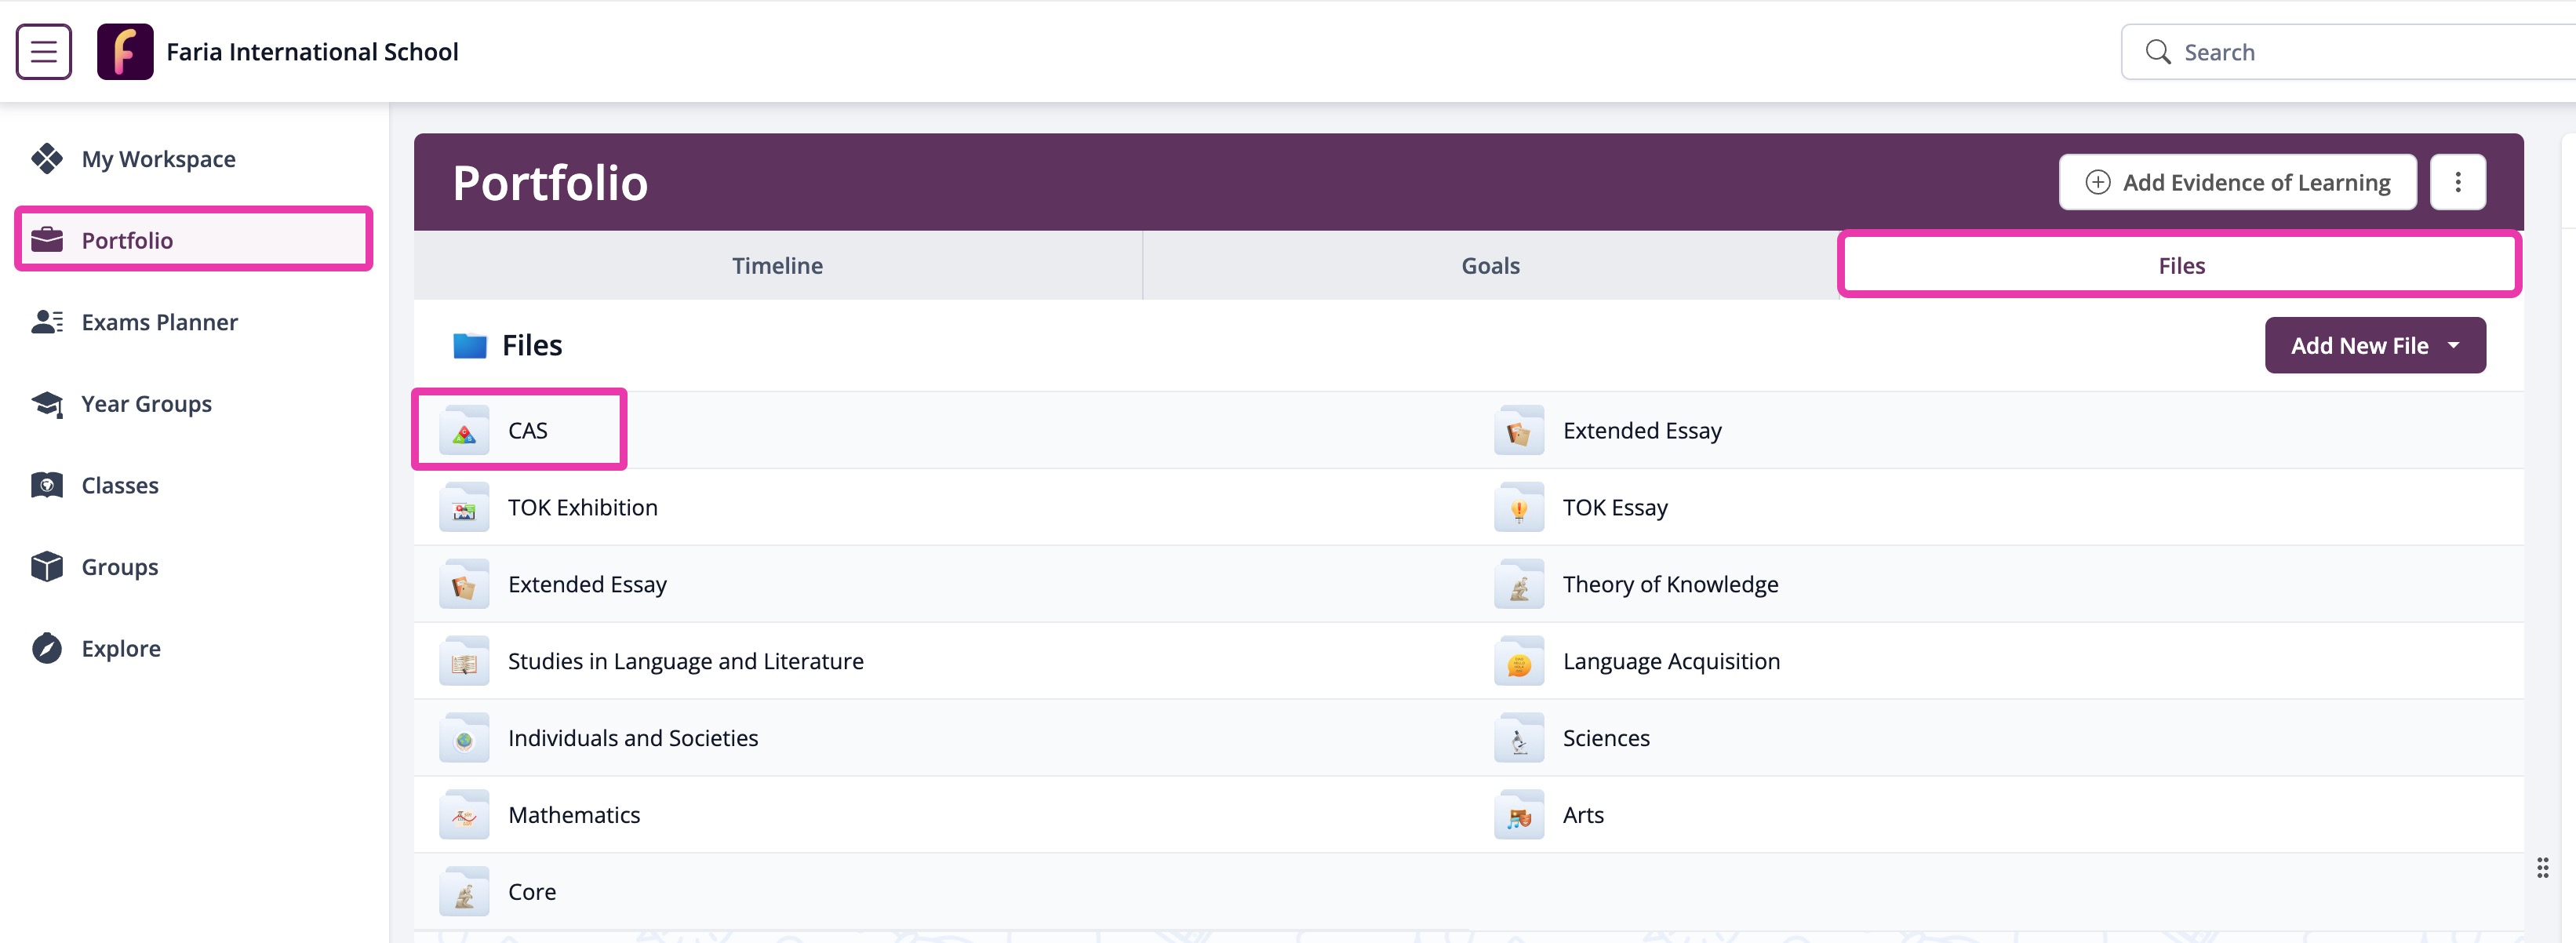The width and height of the screenshot is (2576, 943).
Task: Open the Classes sidebar item
Action: 119,486
